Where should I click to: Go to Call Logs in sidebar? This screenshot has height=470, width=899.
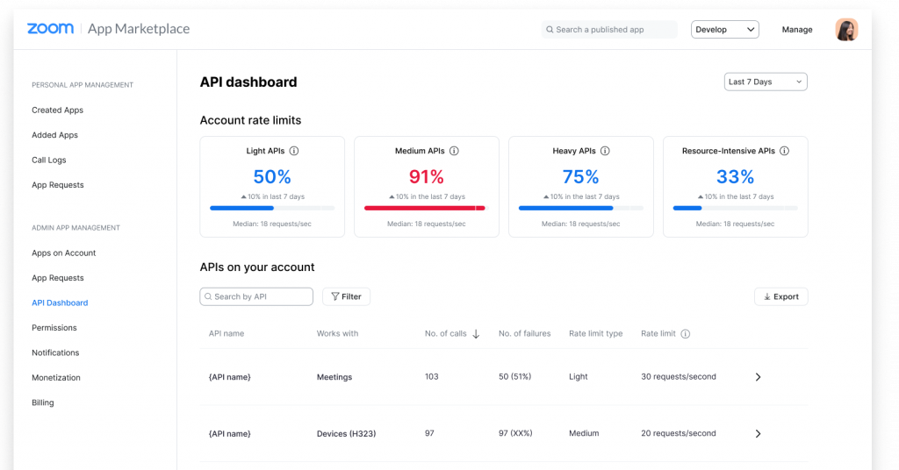(x=49, y=160)
